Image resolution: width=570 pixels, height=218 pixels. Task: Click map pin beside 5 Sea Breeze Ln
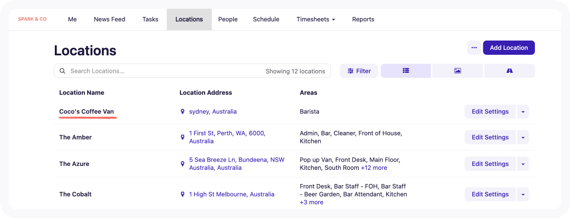coord(183,164)
